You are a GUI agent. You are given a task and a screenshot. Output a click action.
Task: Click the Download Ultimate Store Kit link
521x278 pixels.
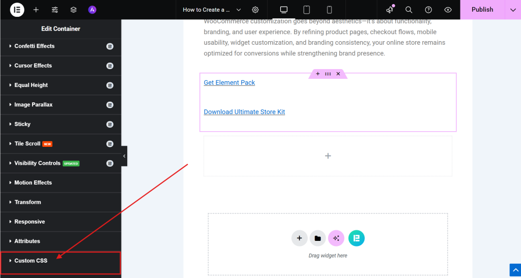pyautogui.click(x=244, y=112)
